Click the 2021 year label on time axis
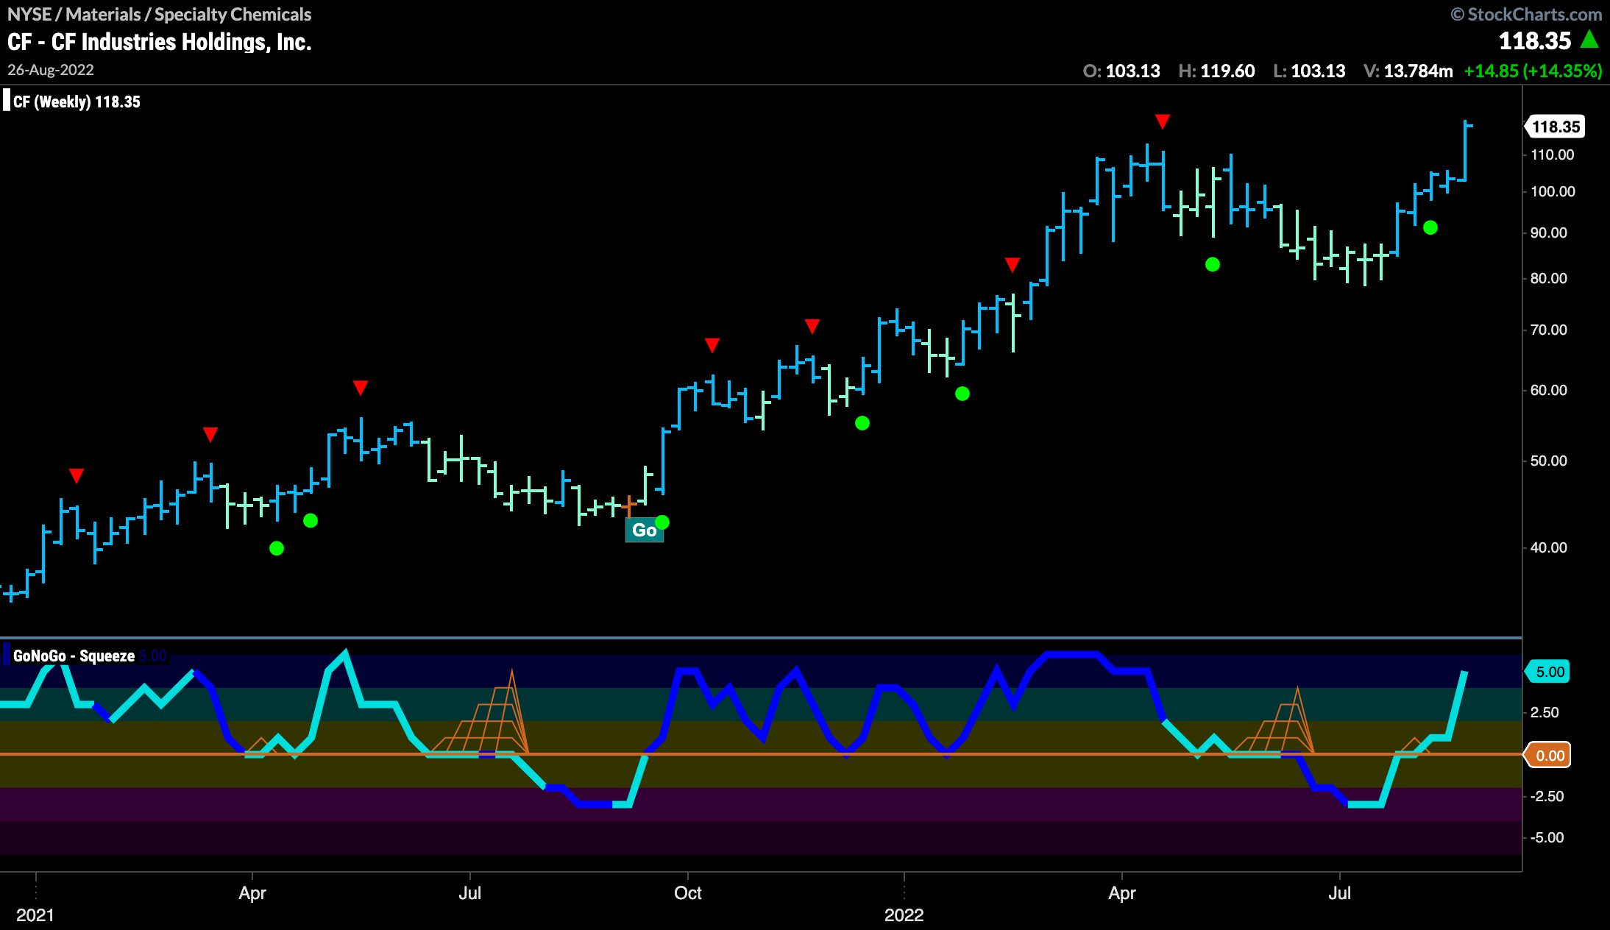 click(35, 915)
